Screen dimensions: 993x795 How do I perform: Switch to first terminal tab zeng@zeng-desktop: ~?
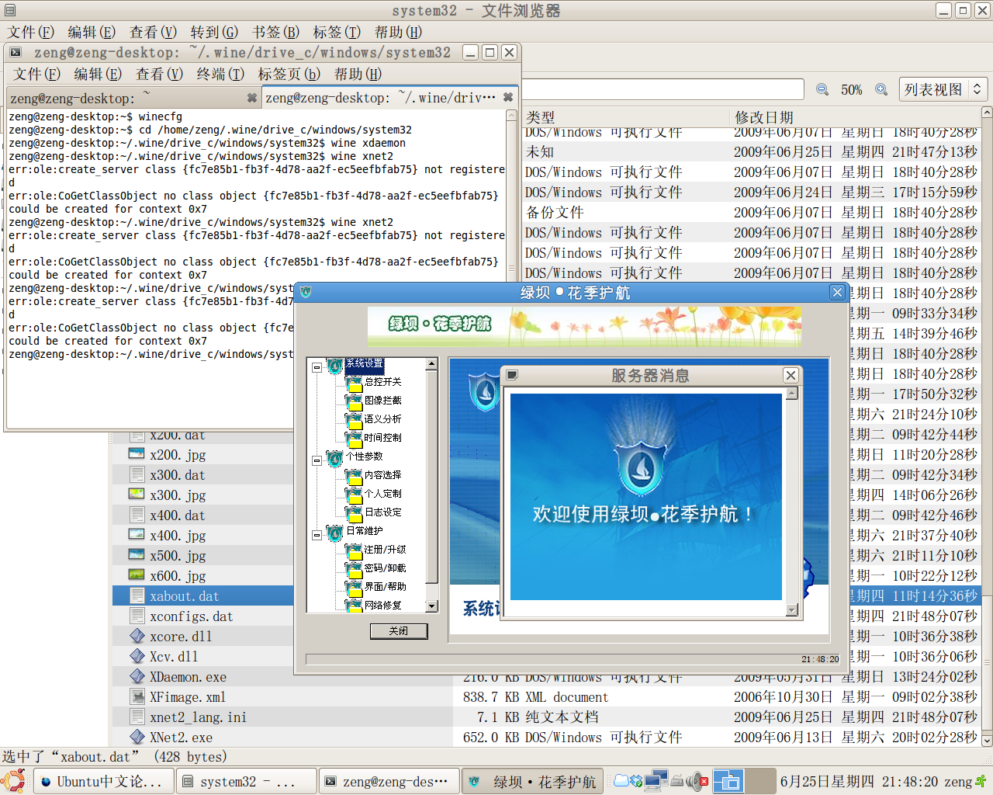point(133,98)
